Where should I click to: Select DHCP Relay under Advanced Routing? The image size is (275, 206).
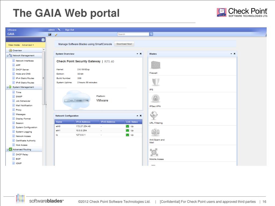click(22, 154)
